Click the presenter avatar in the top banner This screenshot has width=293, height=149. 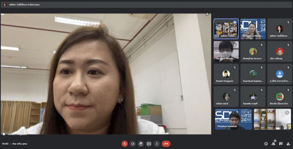(x=5, y=5)
